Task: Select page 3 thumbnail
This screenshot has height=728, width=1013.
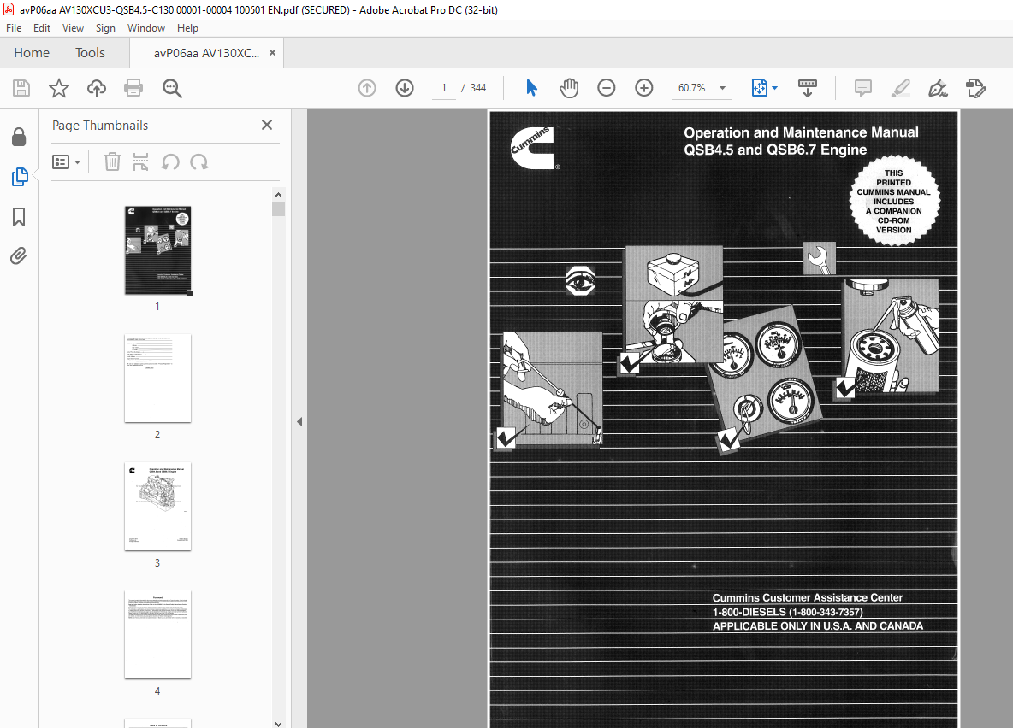Action: [157, 506]
